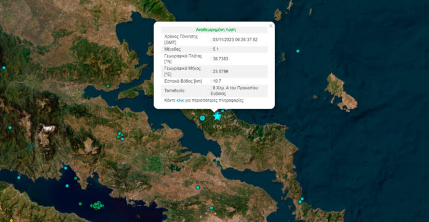
Task: Select the single green marker left of the green cluster
Action: (x=80, y=204)
